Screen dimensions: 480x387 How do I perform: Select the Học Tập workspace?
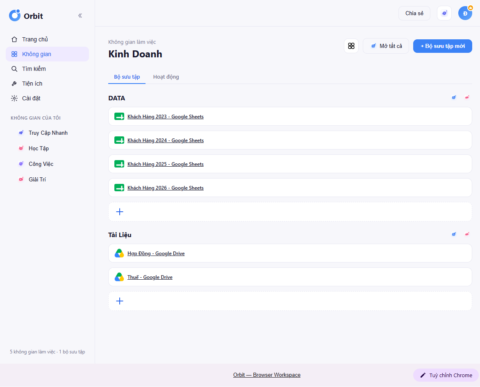point(39,148)
